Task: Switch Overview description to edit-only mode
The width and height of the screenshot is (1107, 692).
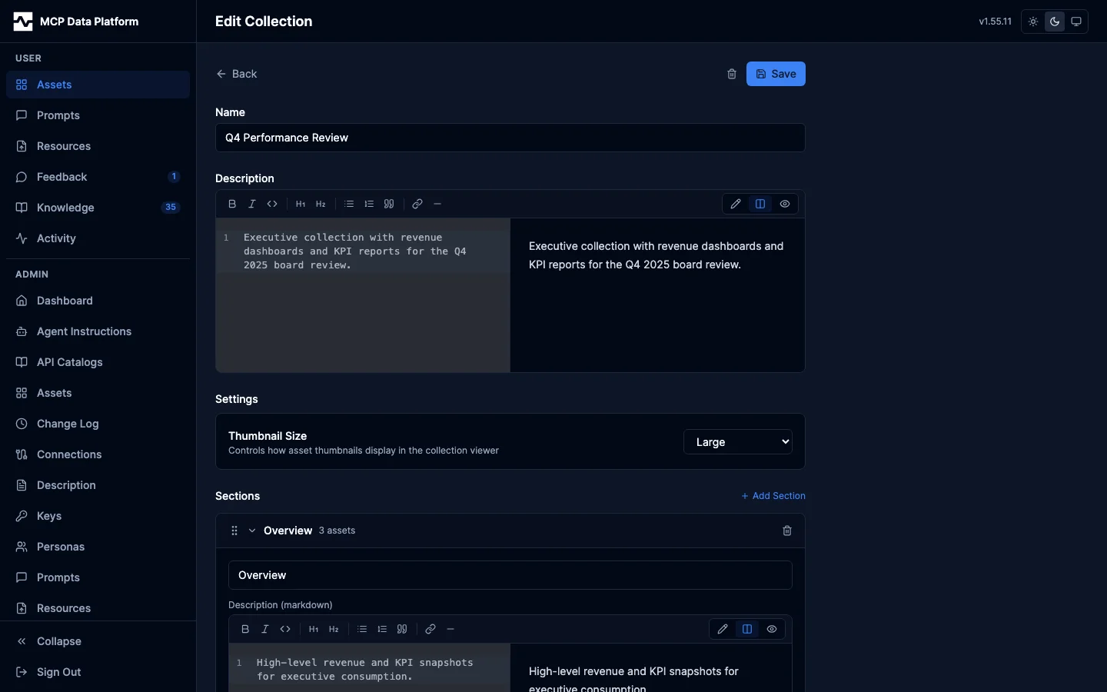Action: coord(723,629)
